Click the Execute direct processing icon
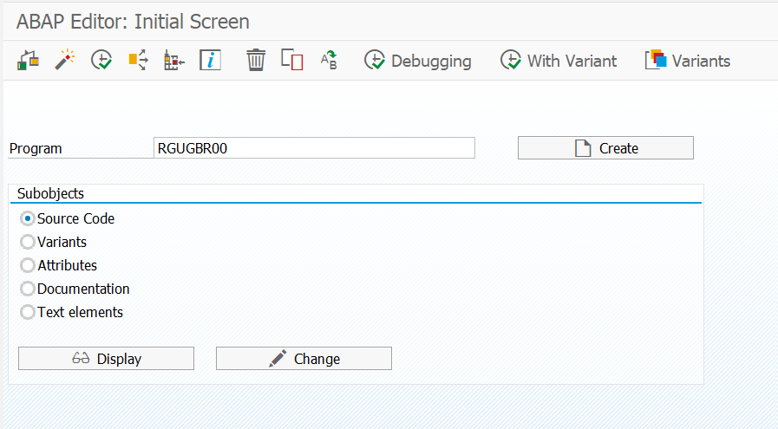 pyautogui.click(x=101, y=60)
